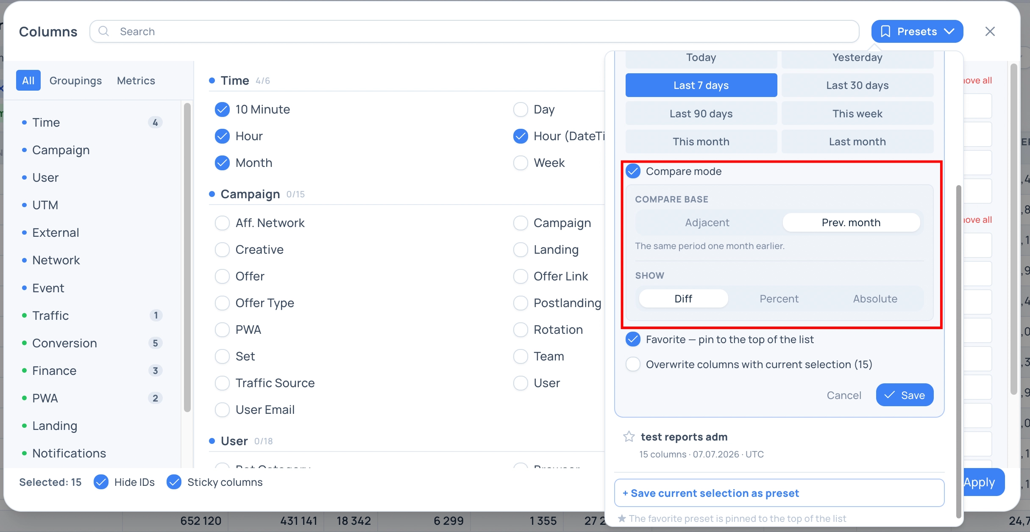The width and height of the screenshot is (1030, 532).
Task: Open the Presets dropdown
Action: coord(917,31)
